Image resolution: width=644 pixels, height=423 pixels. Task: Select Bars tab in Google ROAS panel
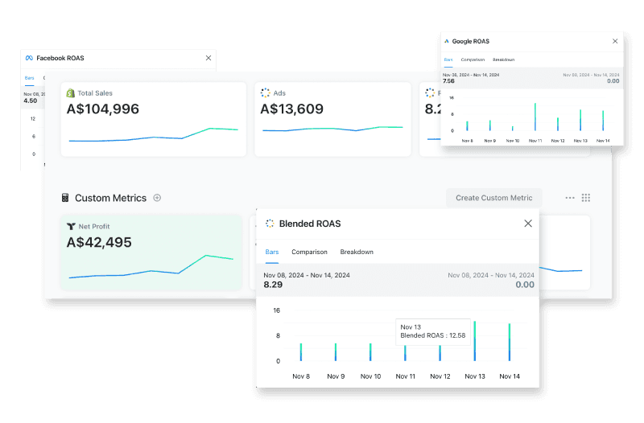coord(448,60)
